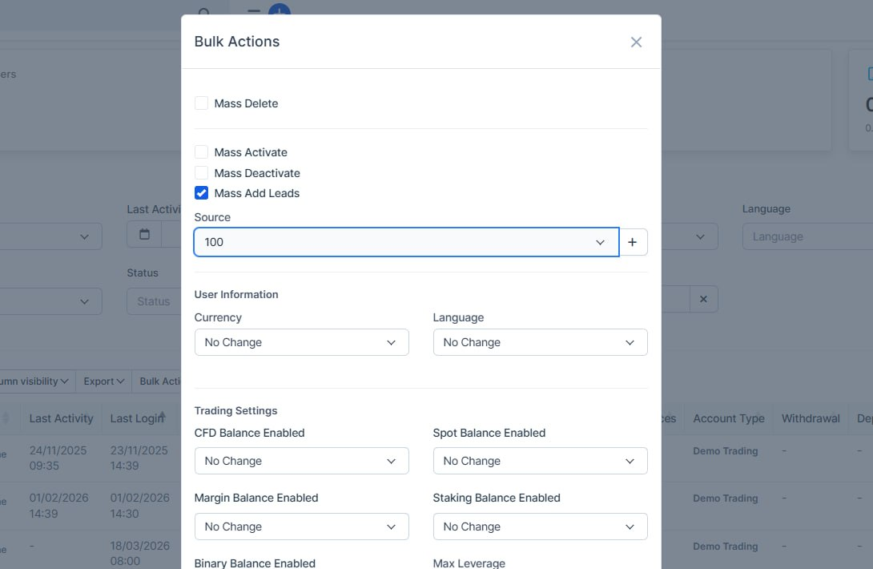
Task: Enable the Mass Activate checkbox
Action: [202, 152]
